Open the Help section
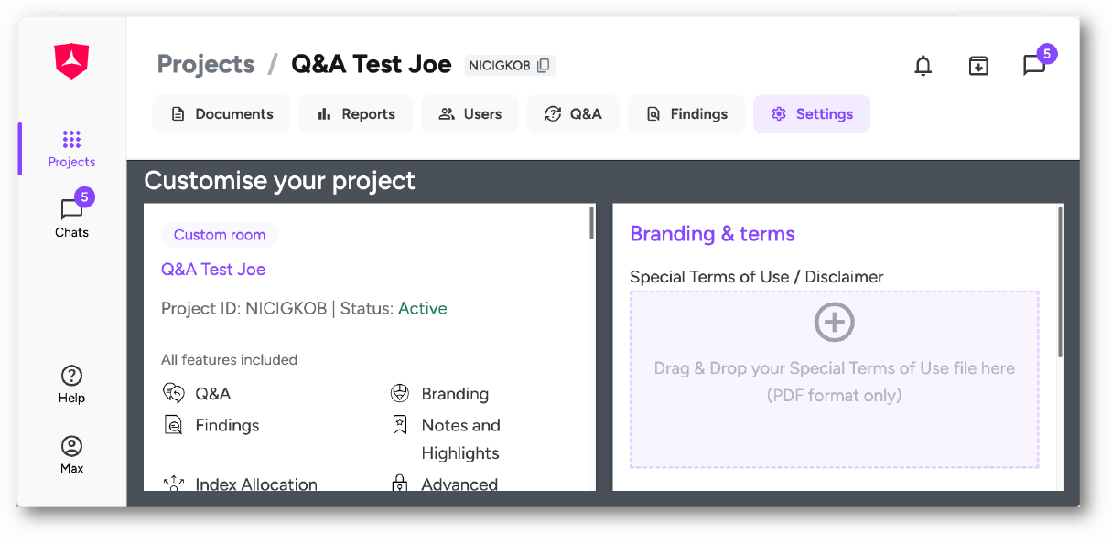Image resolution: width=1112 pixels, height=542 pixels. tap(71, 384)
